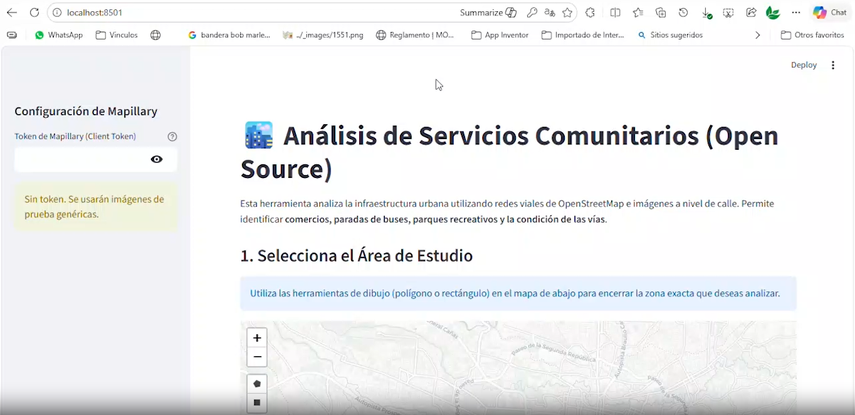Click the help question mark next to the token label

point(172,137)
